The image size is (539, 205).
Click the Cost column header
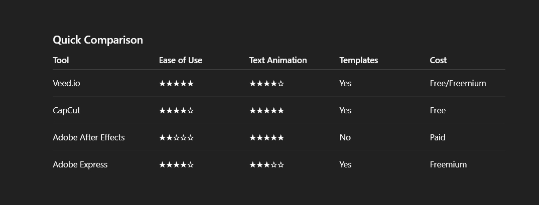(x=438, y=60)
